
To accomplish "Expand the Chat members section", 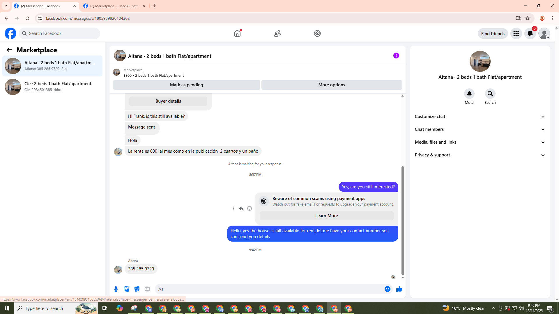I will coord(480,129).
